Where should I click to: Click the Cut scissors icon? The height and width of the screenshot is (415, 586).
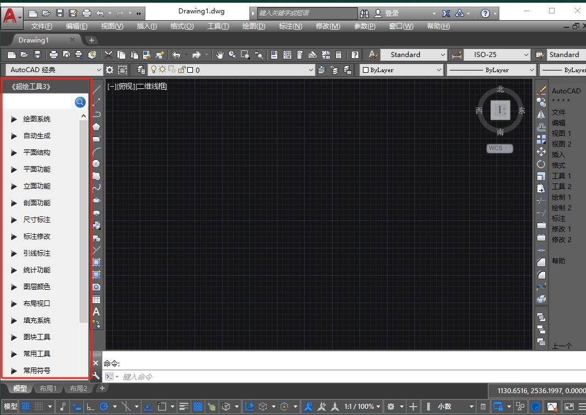coord(108,55)
